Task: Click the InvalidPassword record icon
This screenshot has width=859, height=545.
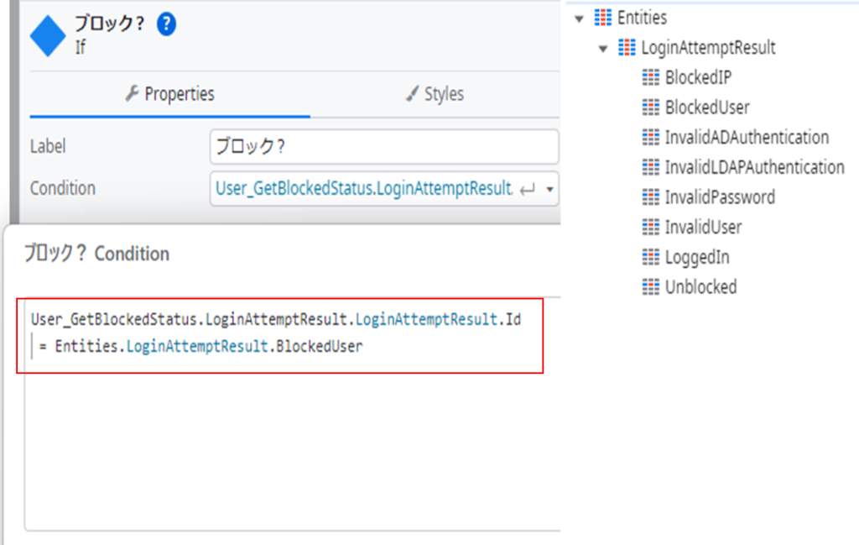Action: [x=651, y=197]
